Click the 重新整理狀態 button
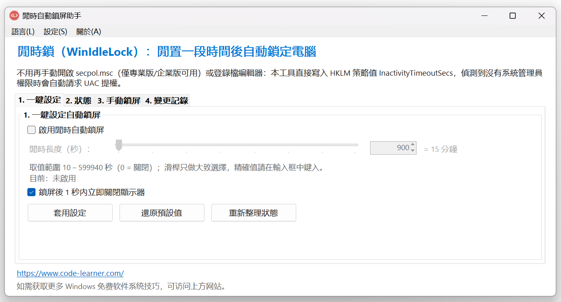This screenshot has width=561, height=302. click(254, 213)
